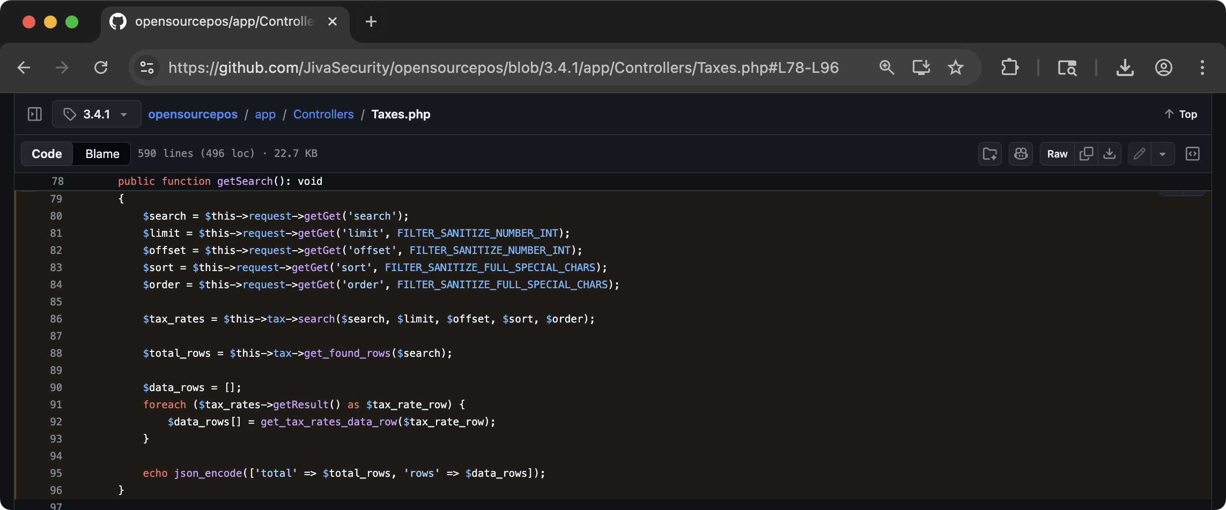Open the browser downloads icon
Screen dimensions: 1226x510
(1125, 67)
